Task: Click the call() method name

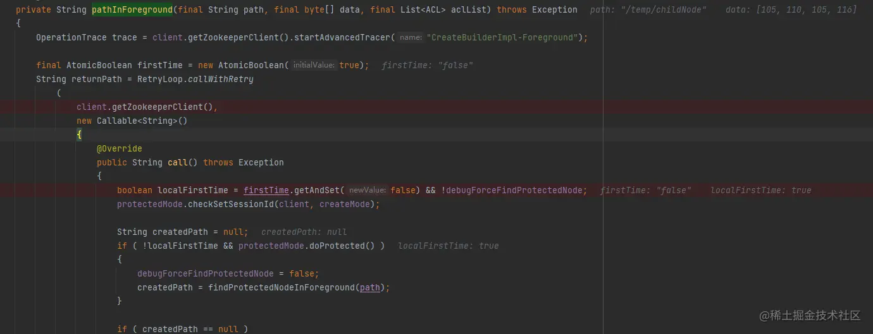Action: [178, 163]
